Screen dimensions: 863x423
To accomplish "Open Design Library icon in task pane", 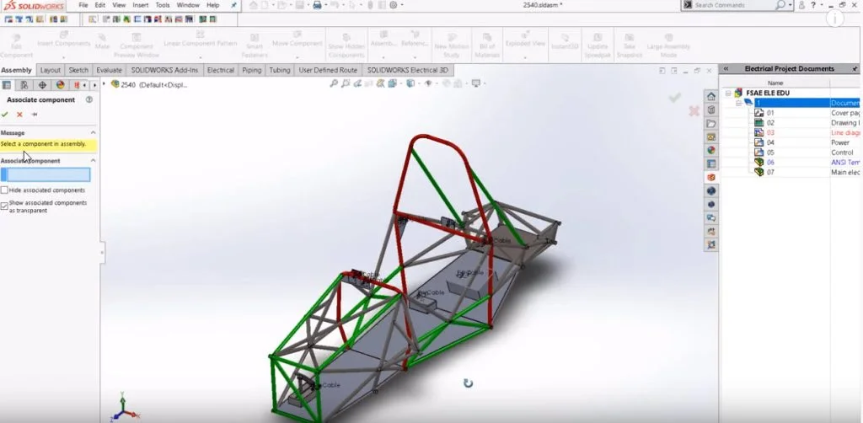I will click(x=711, y=110).
